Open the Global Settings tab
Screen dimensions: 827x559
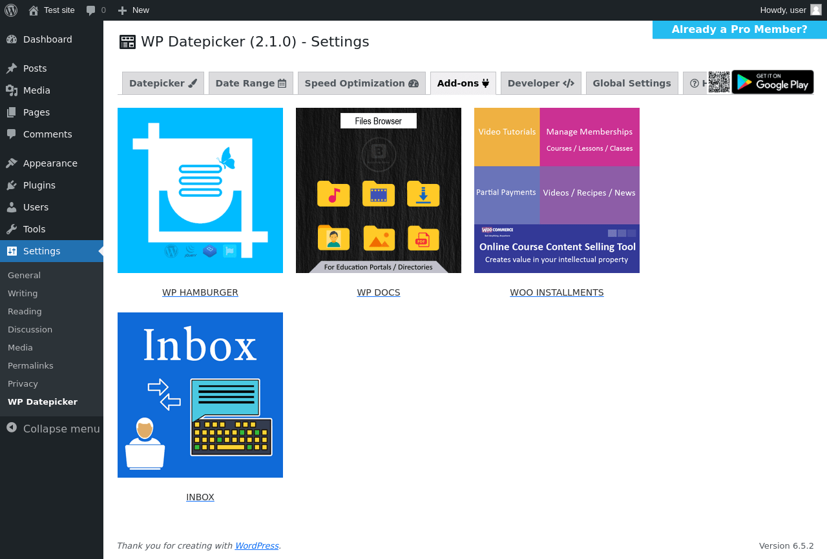tap(632, 83)
